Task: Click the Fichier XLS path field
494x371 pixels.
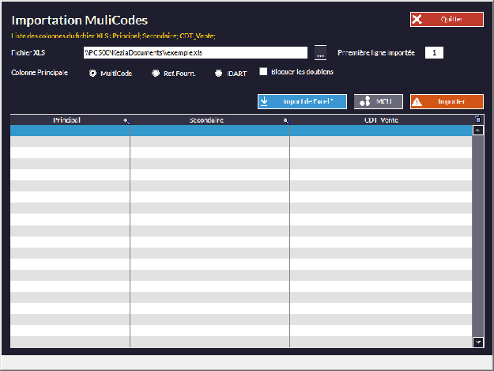Action: 194,53
